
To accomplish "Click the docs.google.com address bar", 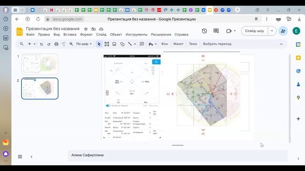I will 67,19.
